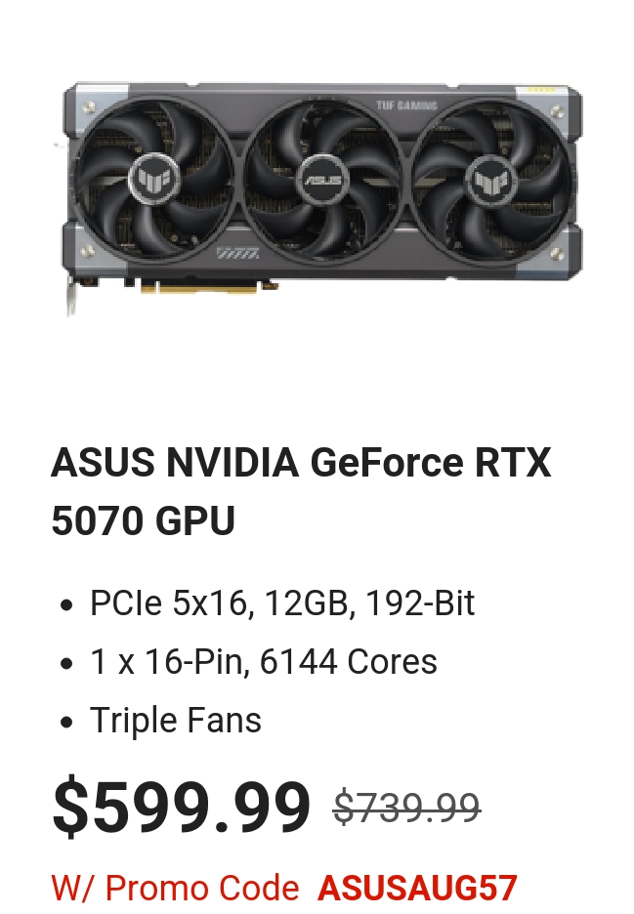Click the '5070 GPU' second title line
Screen dimensions: 634x914
[x=143, y=519]
